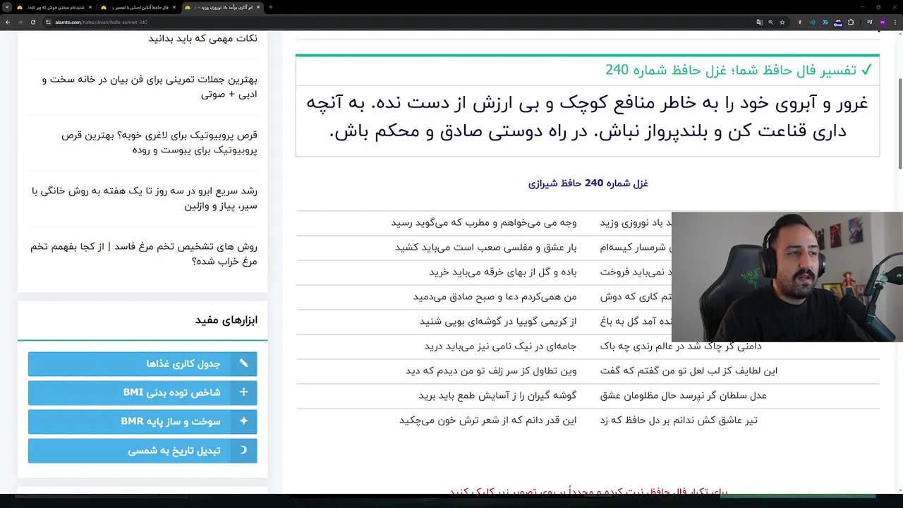Open the purple profile avatar
903x508 pixels.
[882, 22]
